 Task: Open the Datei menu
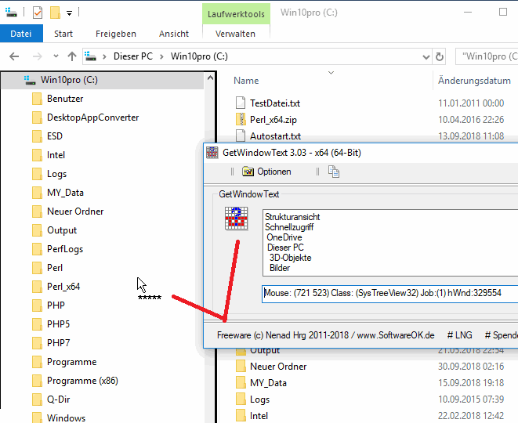point(21,34)
